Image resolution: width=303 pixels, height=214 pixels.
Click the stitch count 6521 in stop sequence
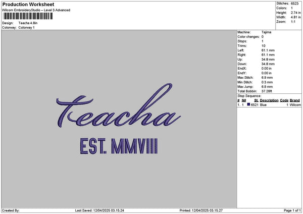(255, 105)
